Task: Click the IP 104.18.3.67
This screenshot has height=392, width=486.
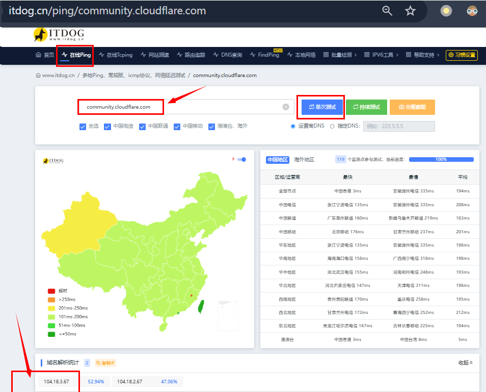Action: click(57, 381)
